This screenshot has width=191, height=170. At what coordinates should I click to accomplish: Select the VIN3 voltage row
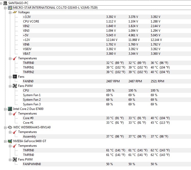(107, 31)
